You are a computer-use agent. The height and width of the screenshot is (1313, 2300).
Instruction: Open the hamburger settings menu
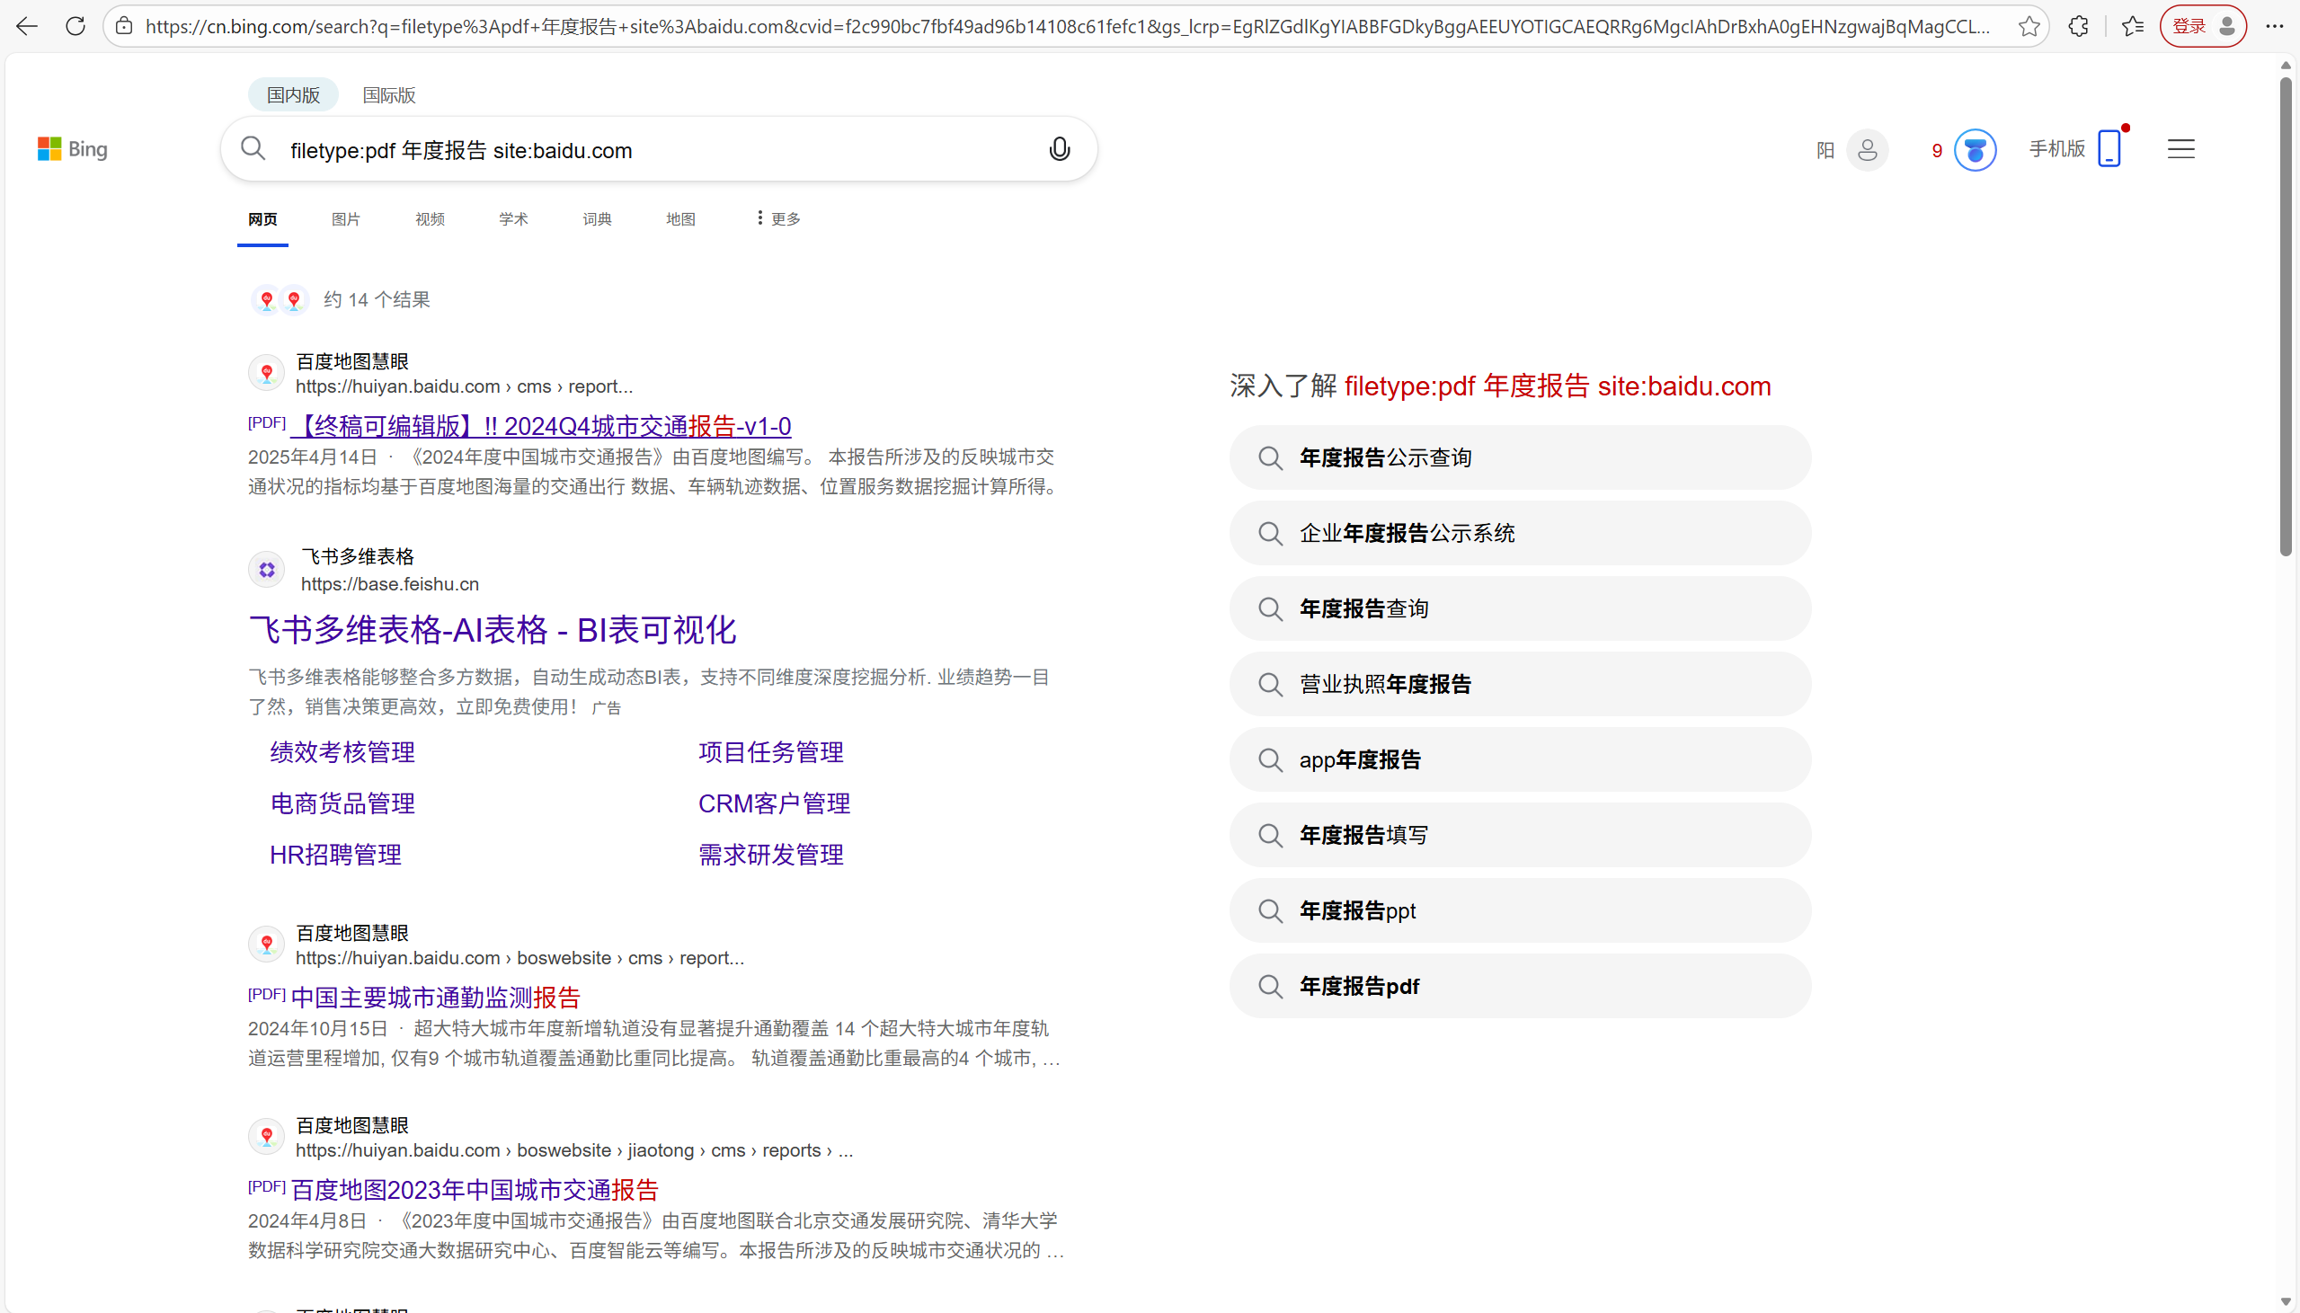coord(2180,150)
